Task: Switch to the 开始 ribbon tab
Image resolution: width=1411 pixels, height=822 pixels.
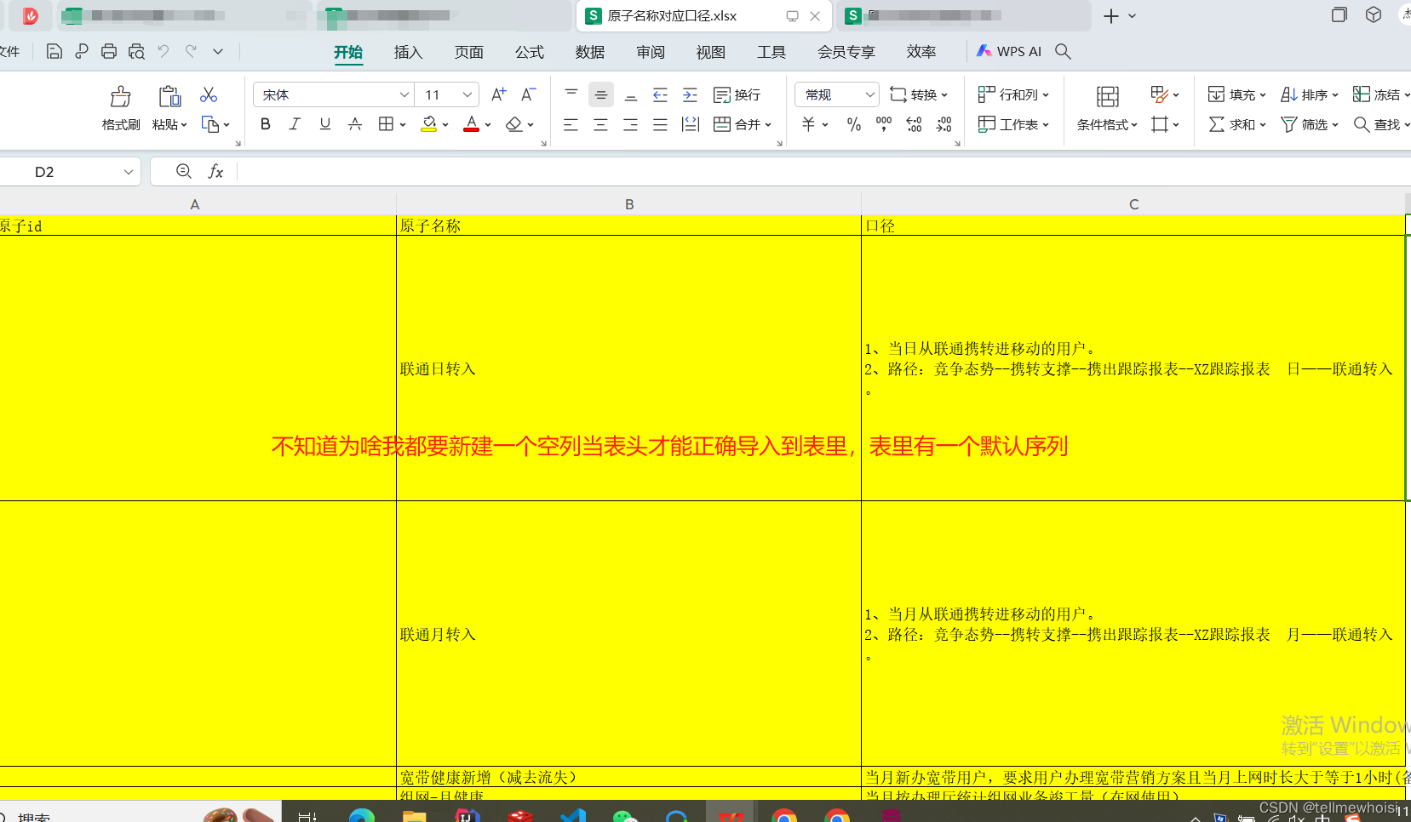Action: click(348, 52)
